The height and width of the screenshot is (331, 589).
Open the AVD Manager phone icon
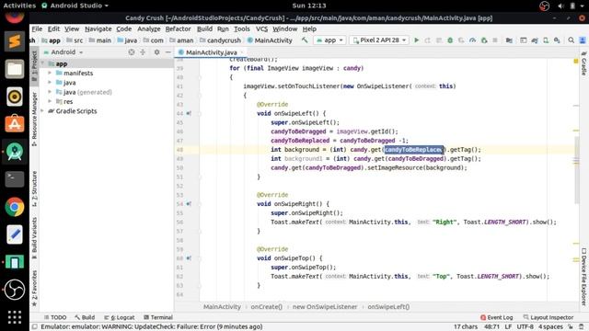tap(546, 40)
